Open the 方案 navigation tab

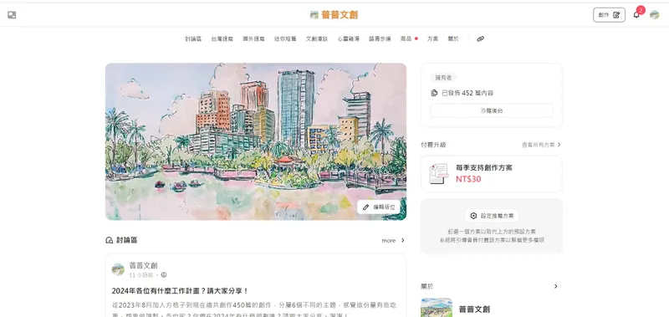click(x=432, y=38)
